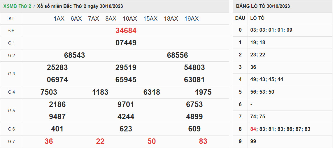Click the BẢNG LÔ TÔ 30/10/2023 header
This screenshot has width=333, height=148.
tap(263, 6)
